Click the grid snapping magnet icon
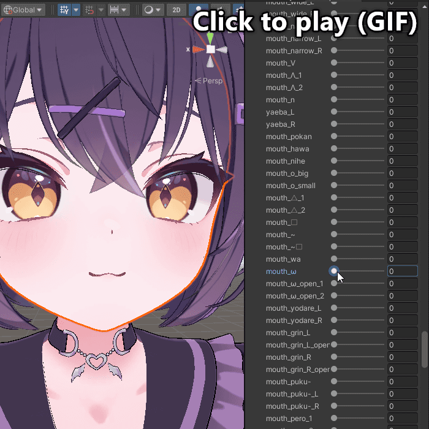Viewport: 429px width, 429px height. [89, 10]
